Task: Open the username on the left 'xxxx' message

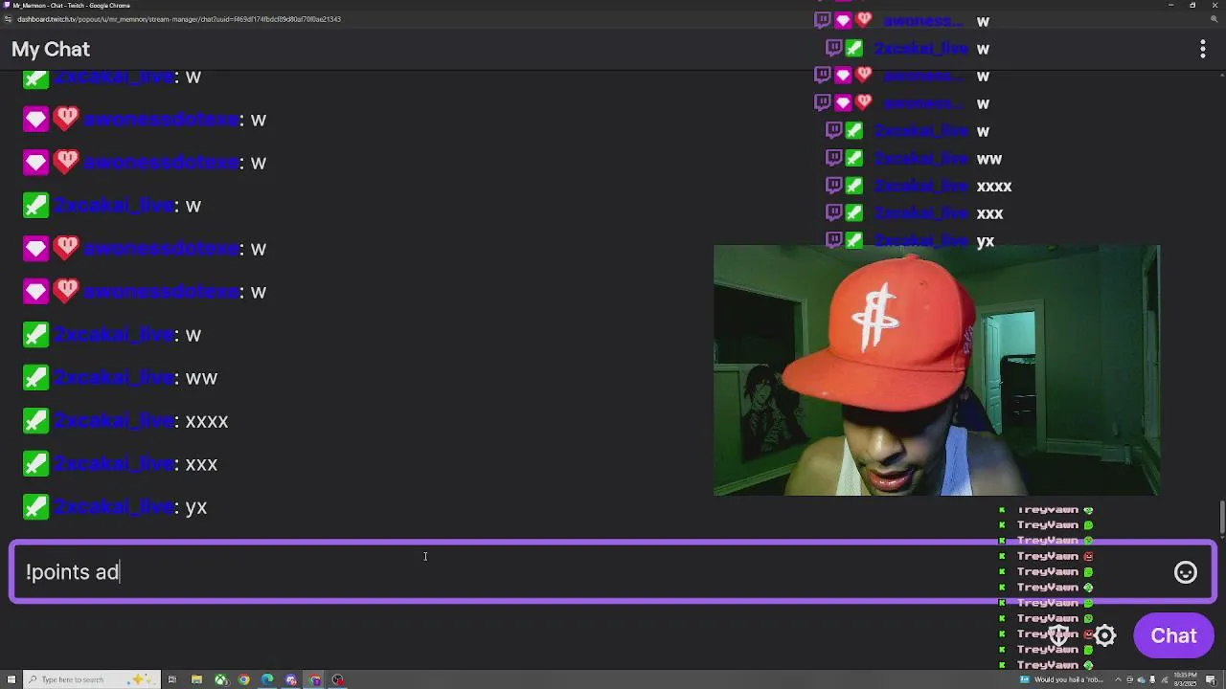Action: 114,420
